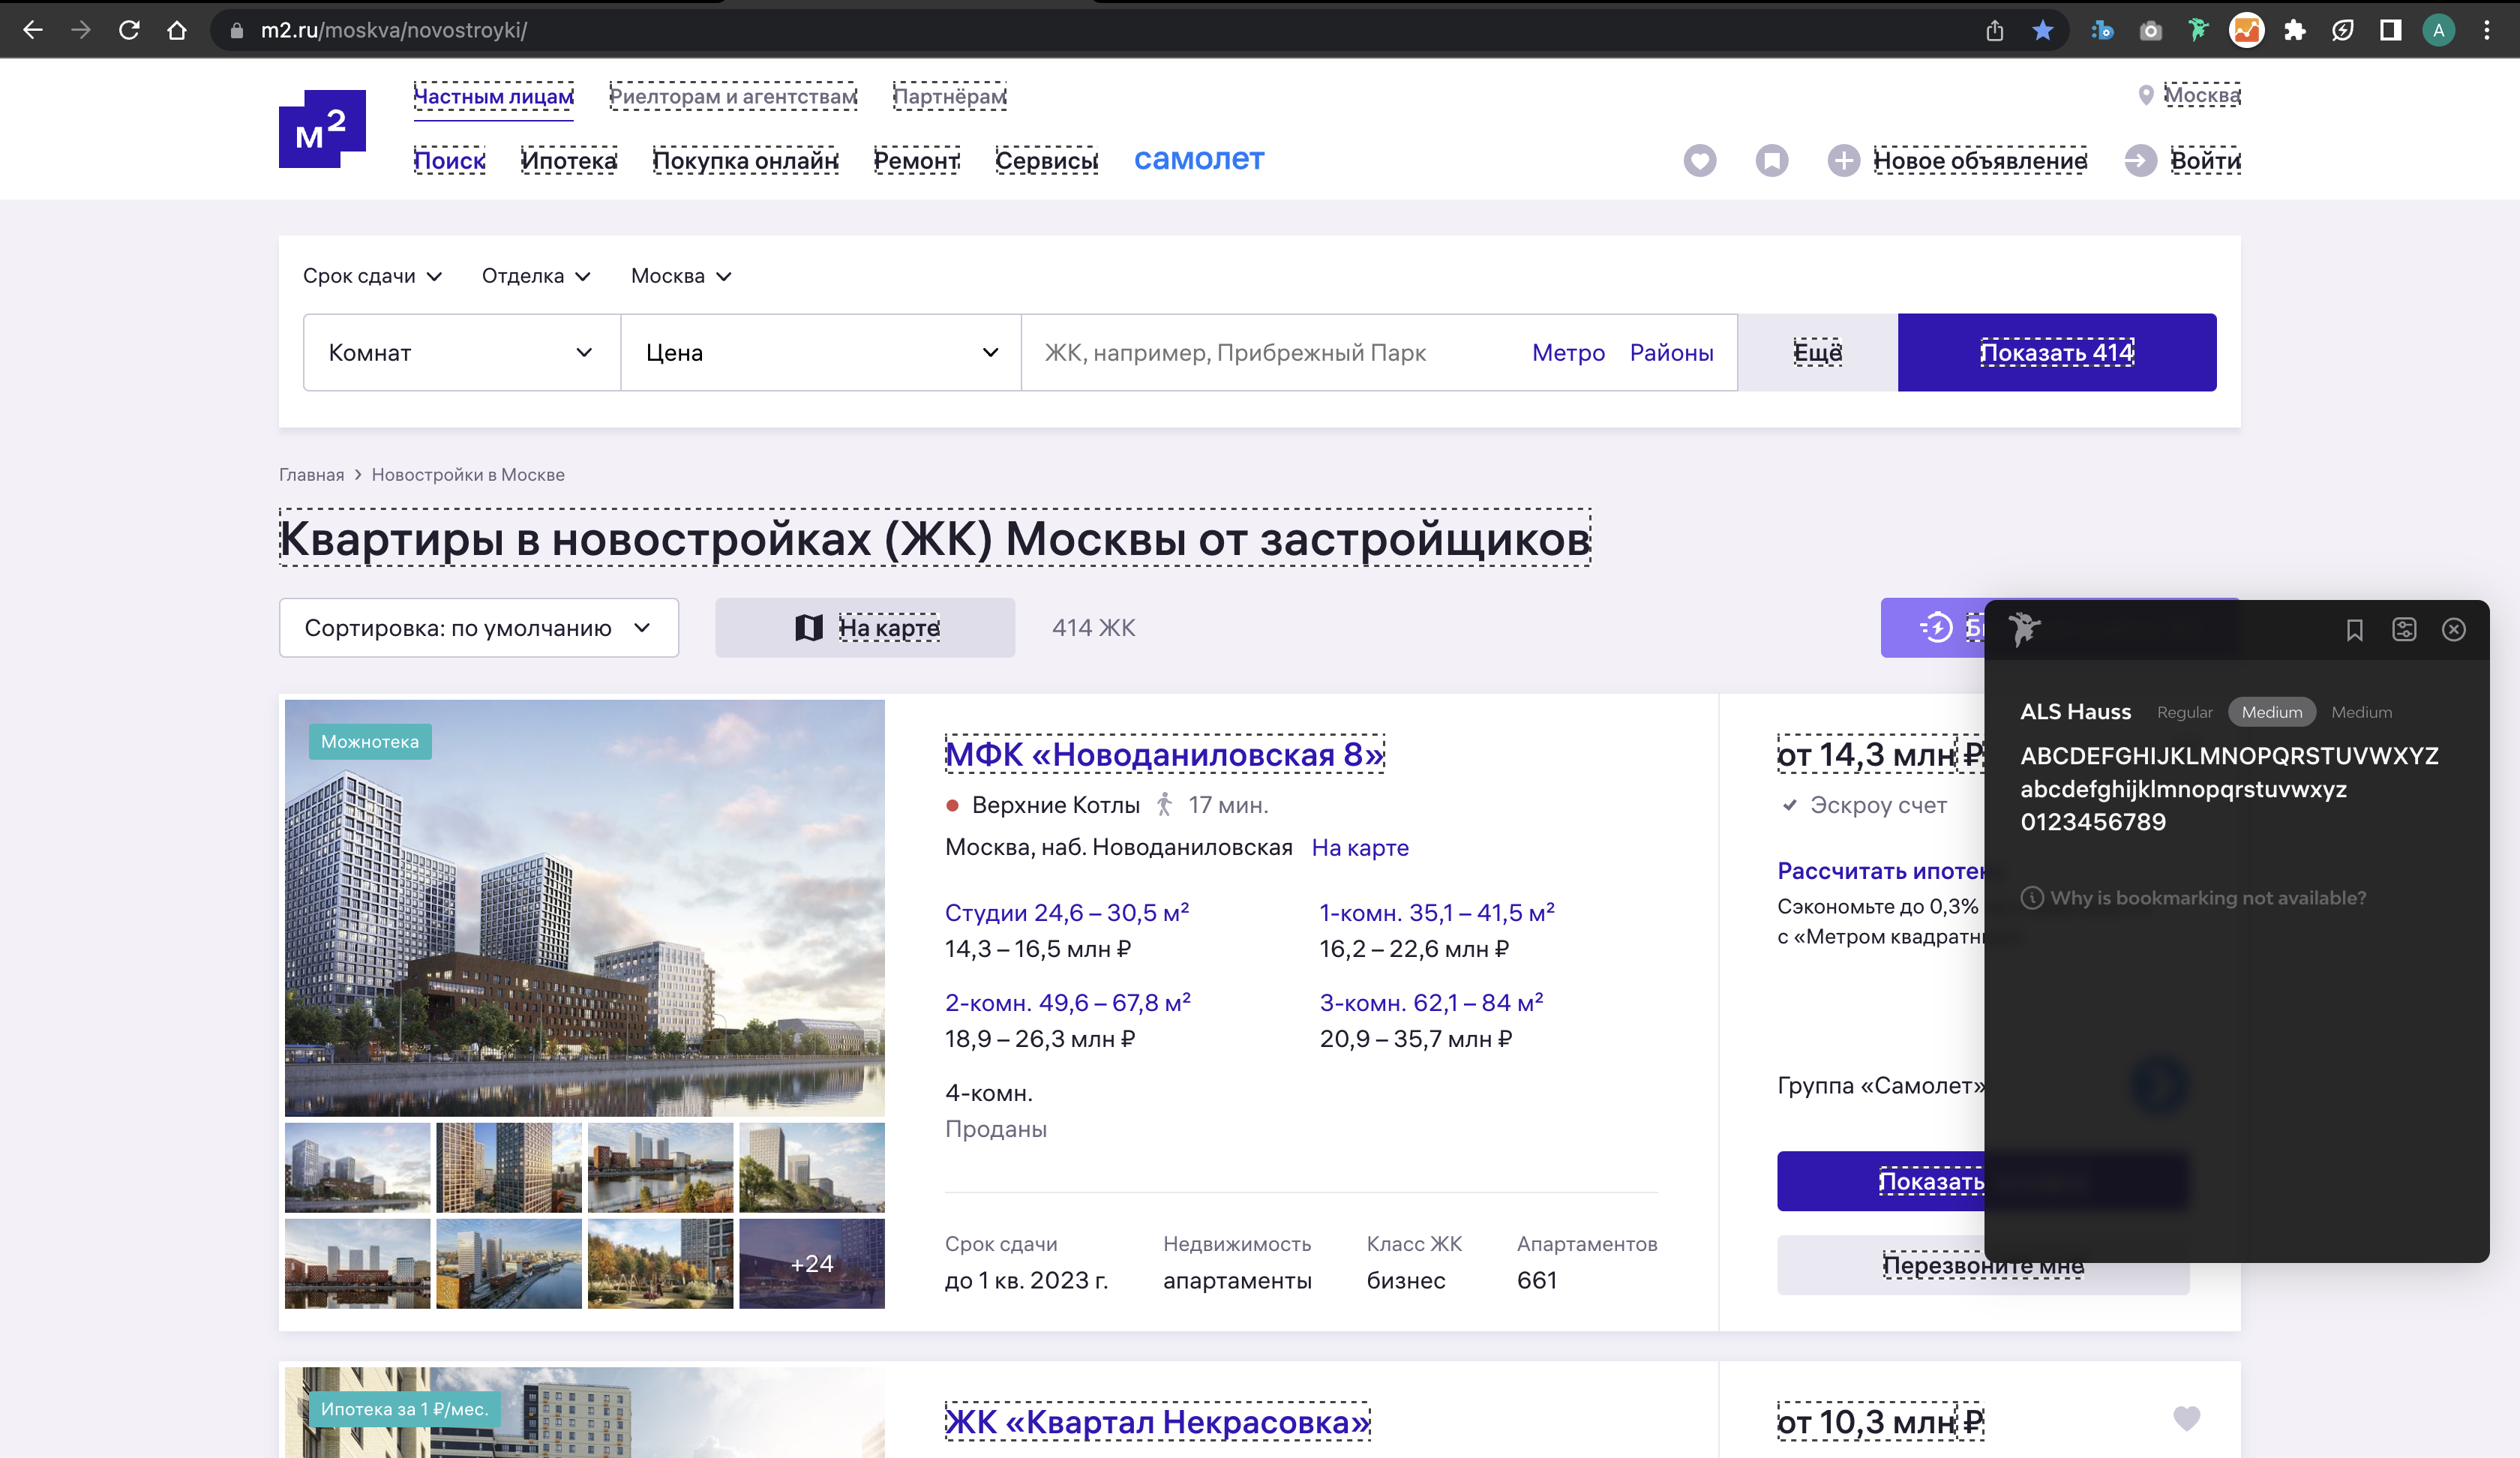Open the 'Ипотека' menu item
The width and height of the screenshot is (2520, 1458).
568,161
